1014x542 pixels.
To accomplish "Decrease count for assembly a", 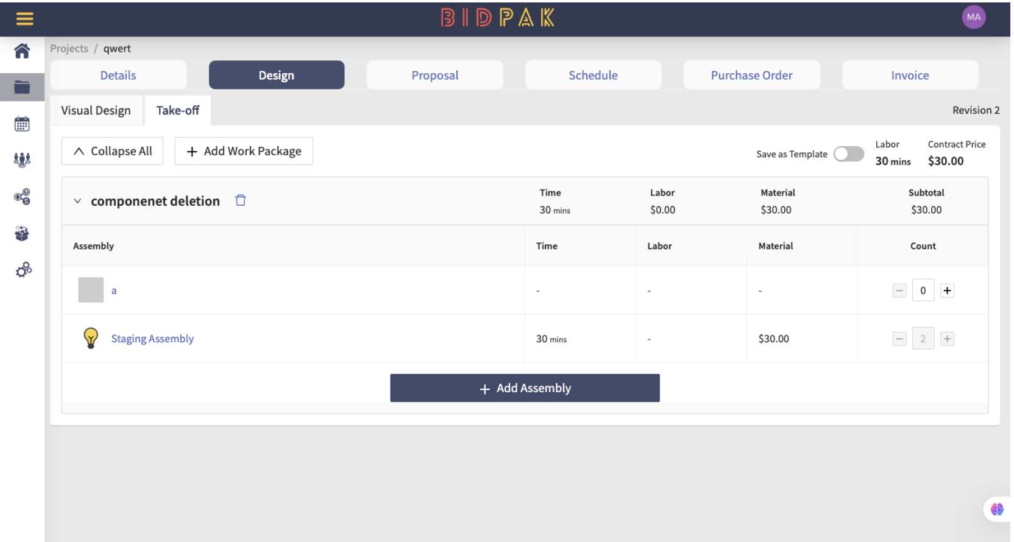I will pyautogui.click(x=899, y=290).
